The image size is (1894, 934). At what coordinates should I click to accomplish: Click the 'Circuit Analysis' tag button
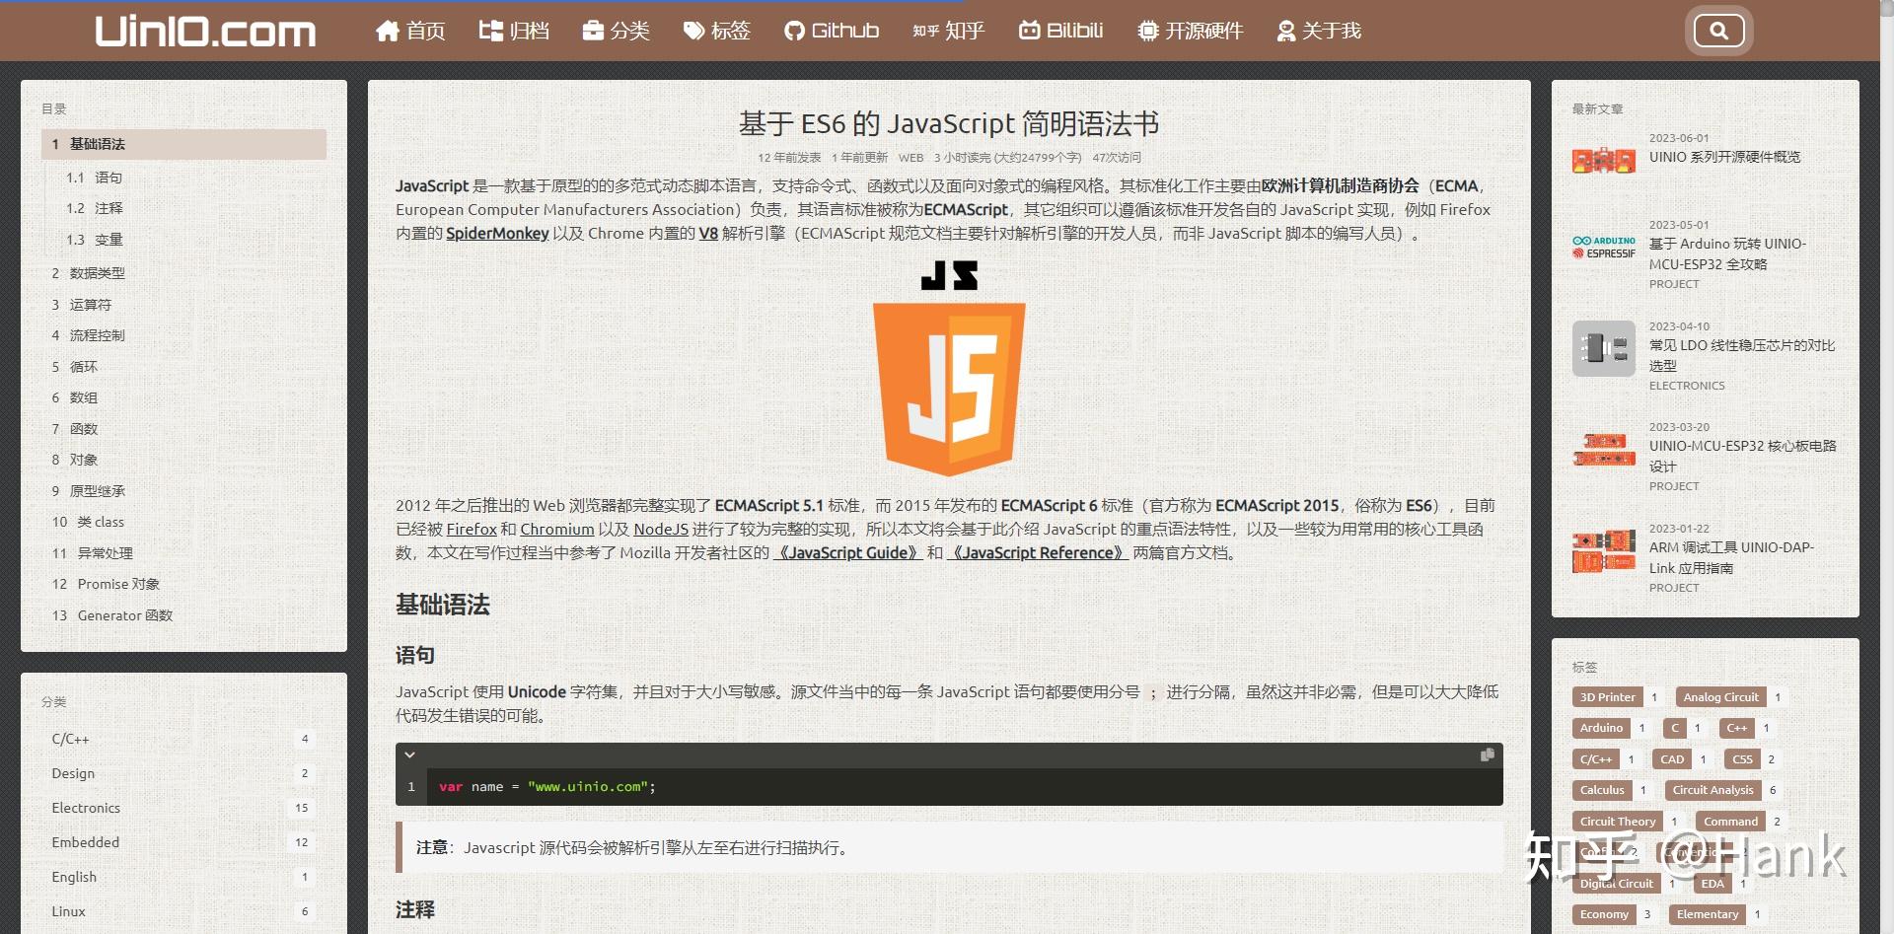pyautogui.click(x=1712, y=789)
